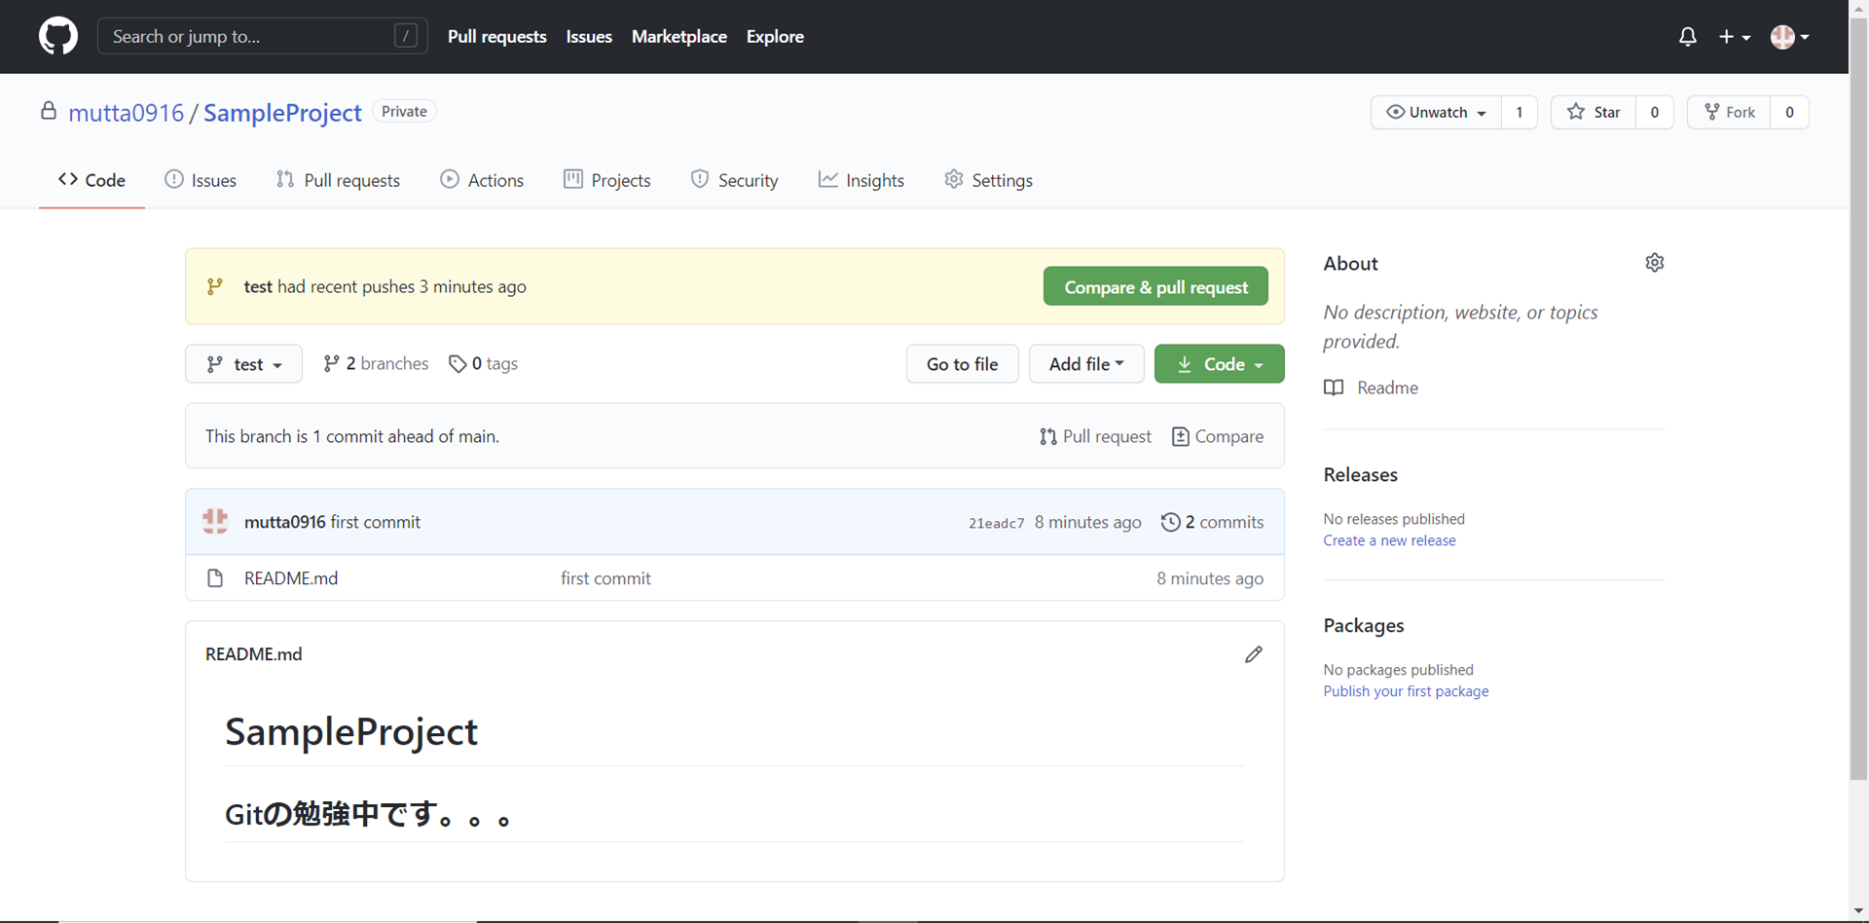View the watchers count of 1

1520,112
